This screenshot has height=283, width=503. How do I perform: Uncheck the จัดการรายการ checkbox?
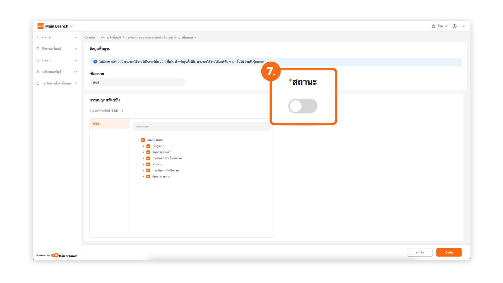tap(148, 177)
